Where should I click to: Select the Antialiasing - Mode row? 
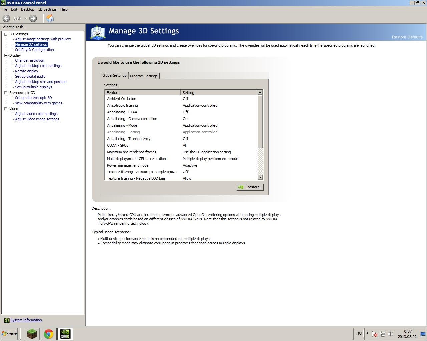click(181, 125)
